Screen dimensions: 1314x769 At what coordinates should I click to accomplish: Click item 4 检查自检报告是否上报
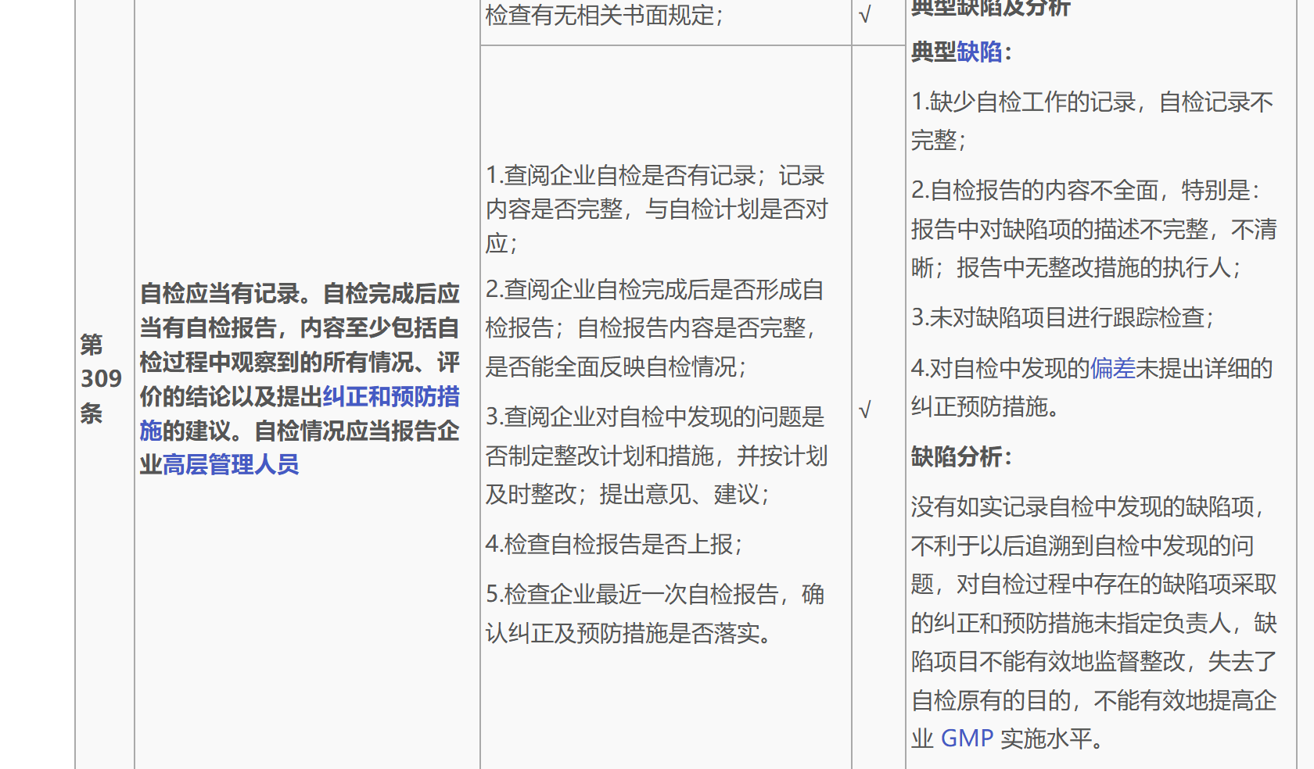[x=613, y=544]
